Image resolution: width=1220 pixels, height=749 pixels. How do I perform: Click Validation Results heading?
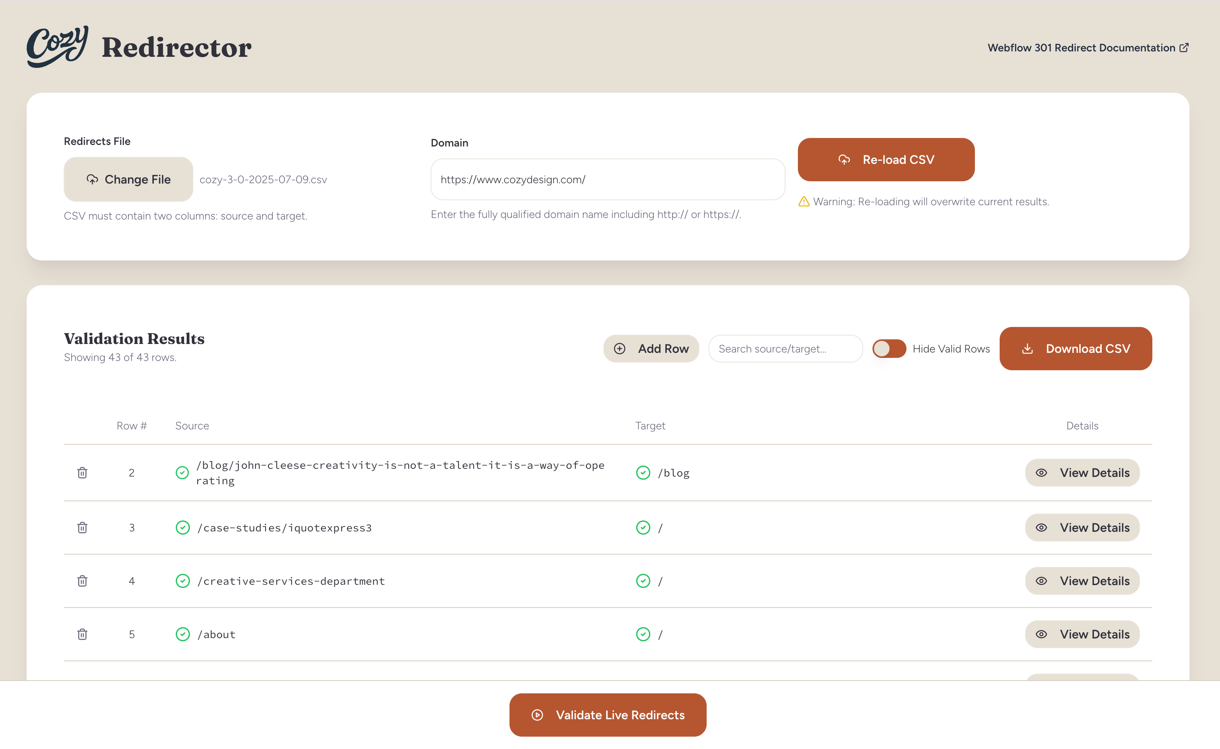134,338
